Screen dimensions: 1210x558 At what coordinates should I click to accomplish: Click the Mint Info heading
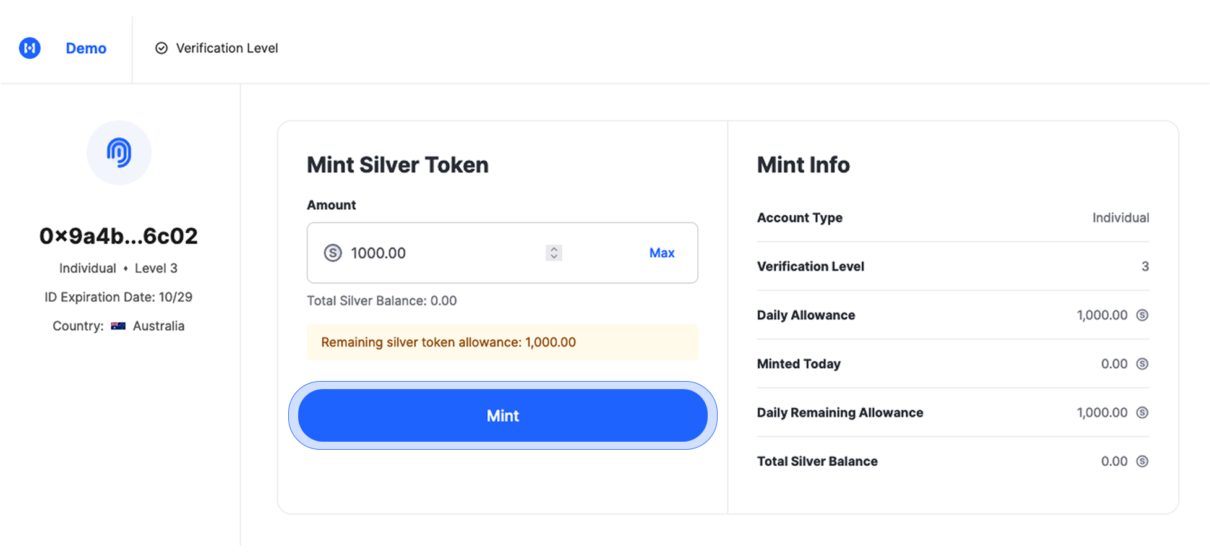[x=803, y=165]
